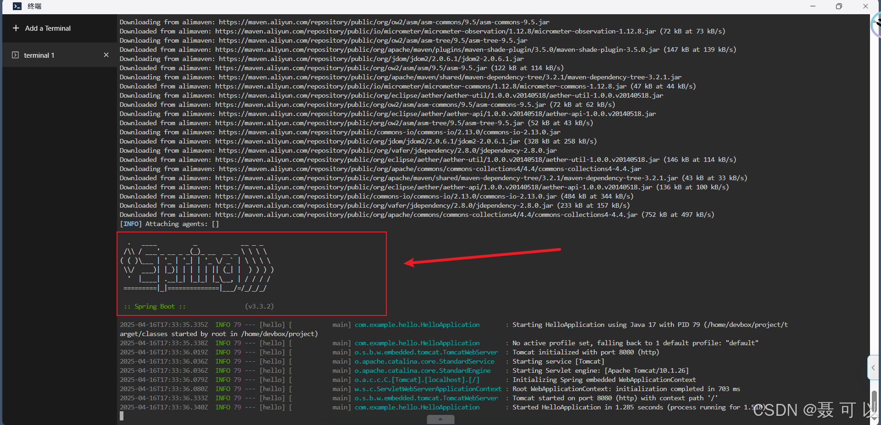Click 'Starting service [Tomcat]' log text
Image resolution: width=881 pixels, height=425 pixels.
(558, 361)
